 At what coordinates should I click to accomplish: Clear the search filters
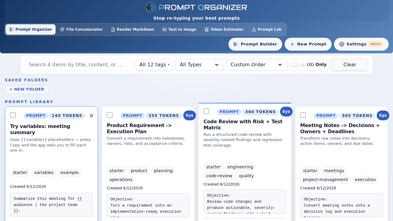(350, 65)
